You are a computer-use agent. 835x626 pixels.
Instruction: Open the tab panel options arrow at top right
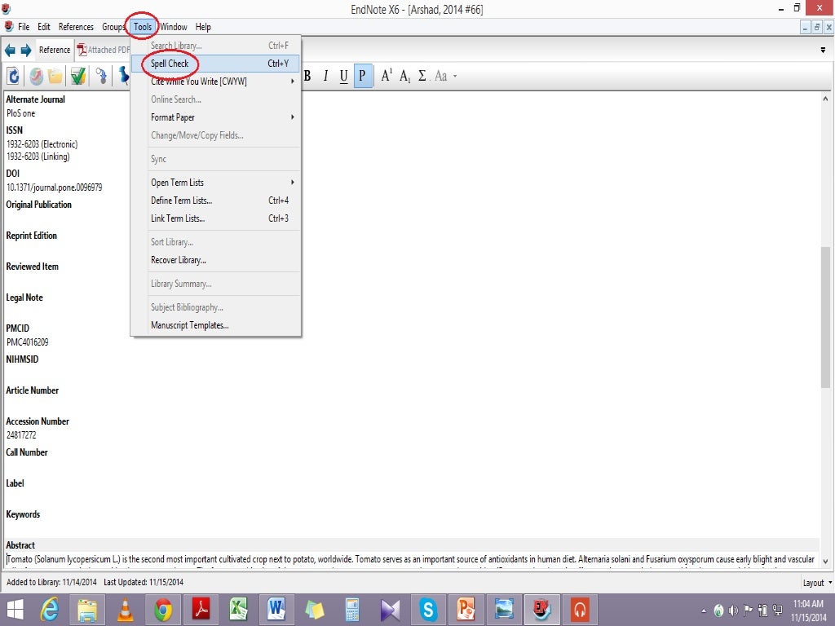[x=824, y=50]
